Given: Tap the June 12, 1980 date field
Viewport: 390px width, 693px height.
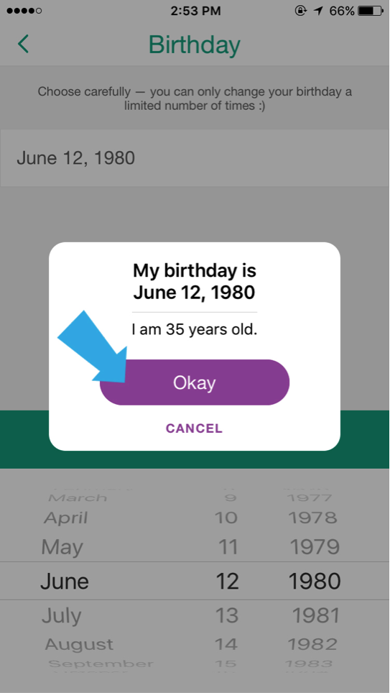Looking at the screenshot, I should [195, 157].
